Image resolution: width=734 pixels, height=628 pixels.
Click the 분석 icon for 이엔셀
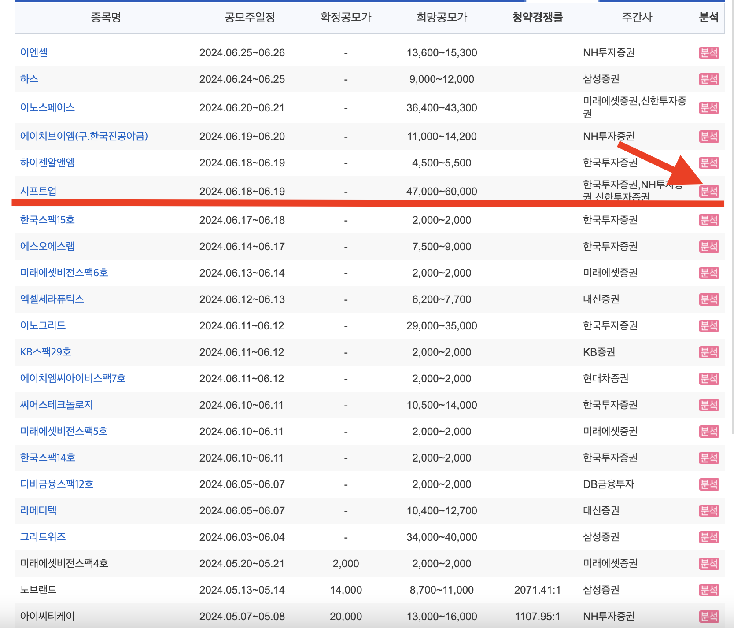point(709,53)
